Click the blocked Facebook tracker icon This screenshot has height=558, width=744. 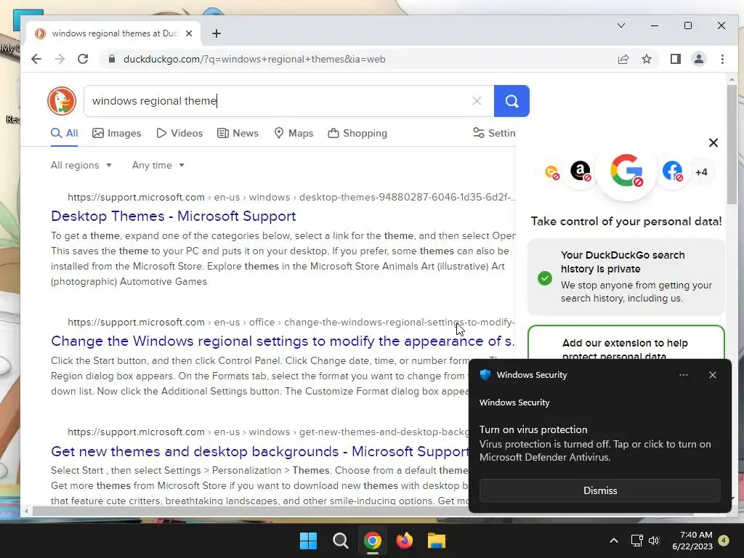coord(672,171)
